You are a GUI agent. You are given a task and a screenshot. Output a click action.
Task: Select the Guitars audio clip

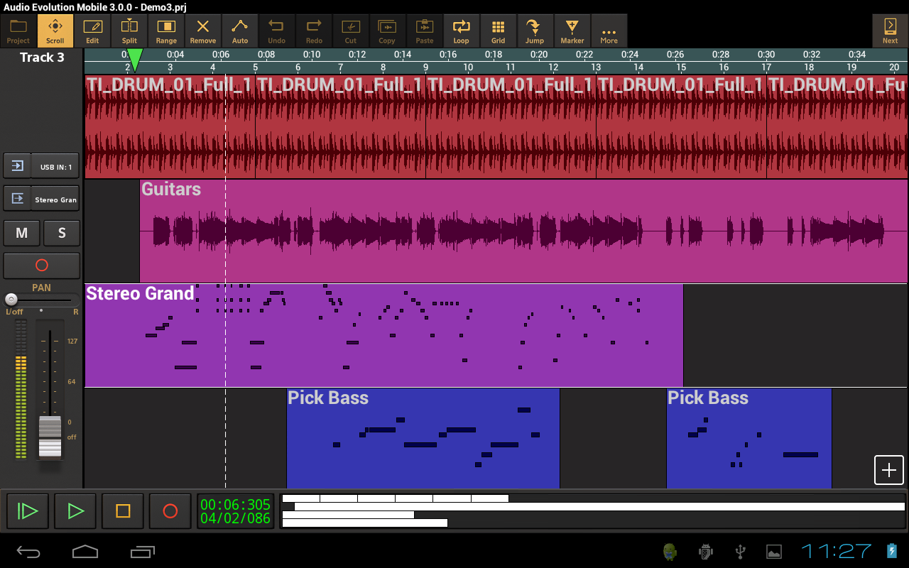point(523,231)
